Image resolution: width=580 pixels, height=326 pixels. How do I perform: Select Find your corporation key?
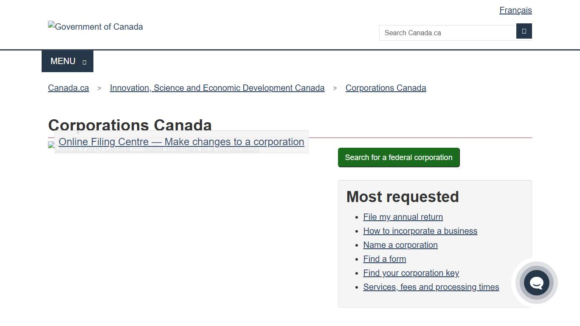tap(411, 273)
